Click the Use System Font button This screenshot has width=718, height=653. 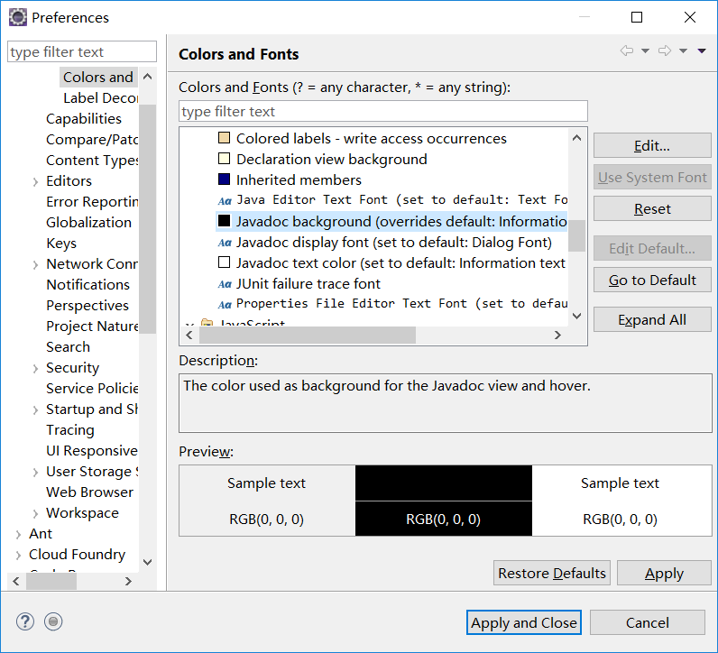tap(652, 177)
